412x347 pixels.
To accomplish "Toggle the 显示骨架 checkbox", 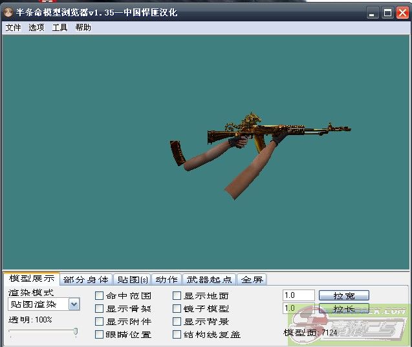I will tap(100, 309).
